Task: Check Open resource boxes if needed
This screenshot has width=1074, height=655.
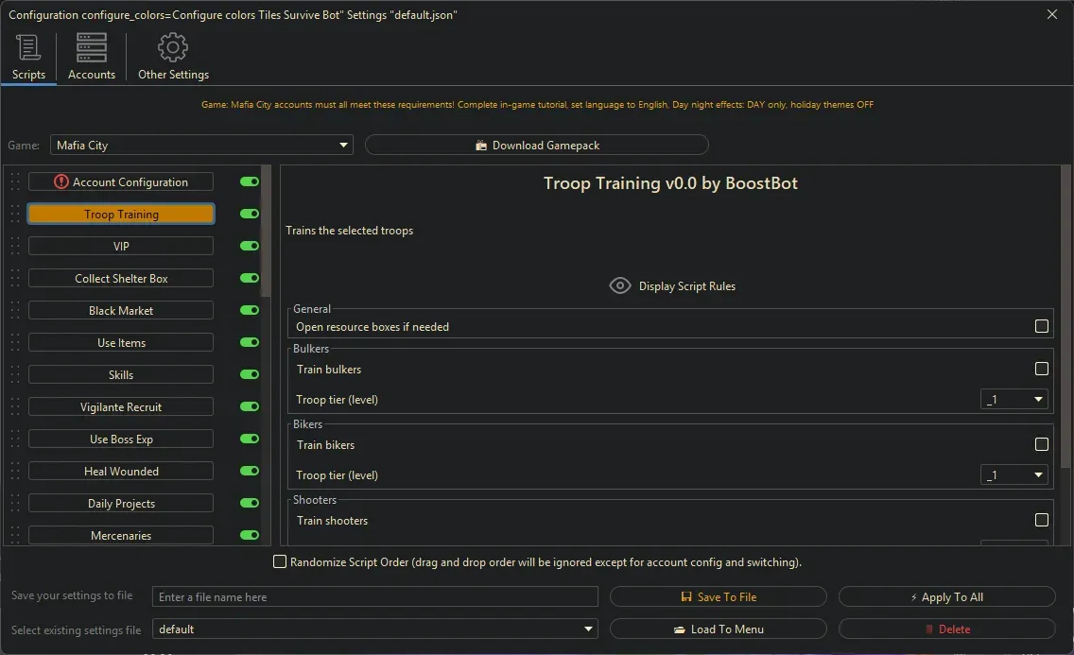Action: 1042,326
